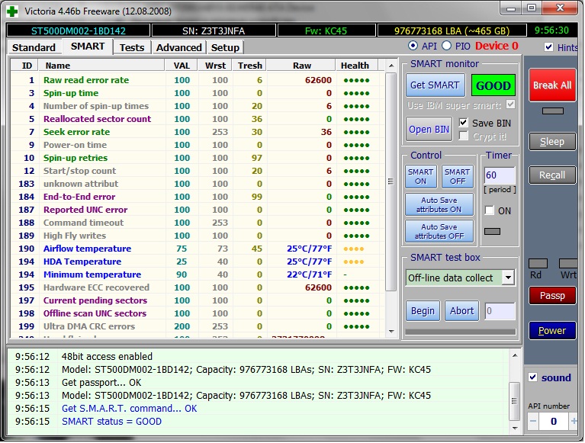
Task: Maximize the Victoria window
Action: [532, 8]
